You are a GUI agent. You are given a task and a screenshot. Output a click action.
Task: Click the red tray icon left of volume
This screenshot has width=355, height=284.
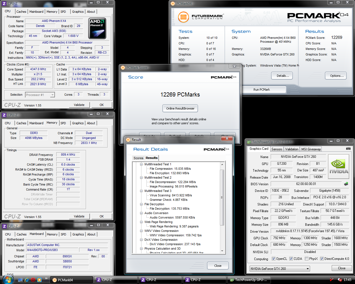332,280
